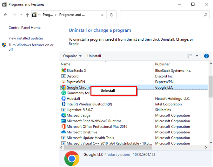
Task: Click the Microsoft OneDrive cloud icon
Action: [x=64, y=132]
